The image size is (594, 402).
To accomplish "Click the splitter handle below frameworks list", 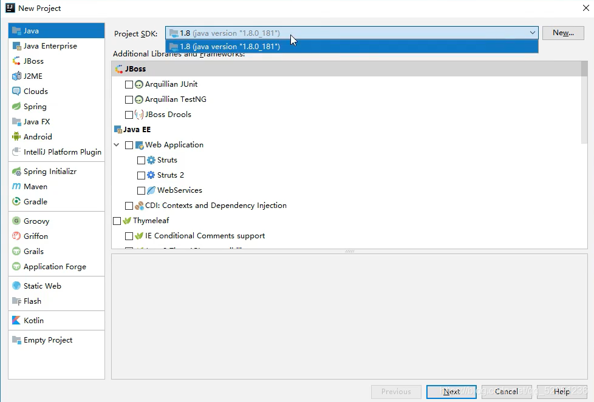I will (350, 251).
